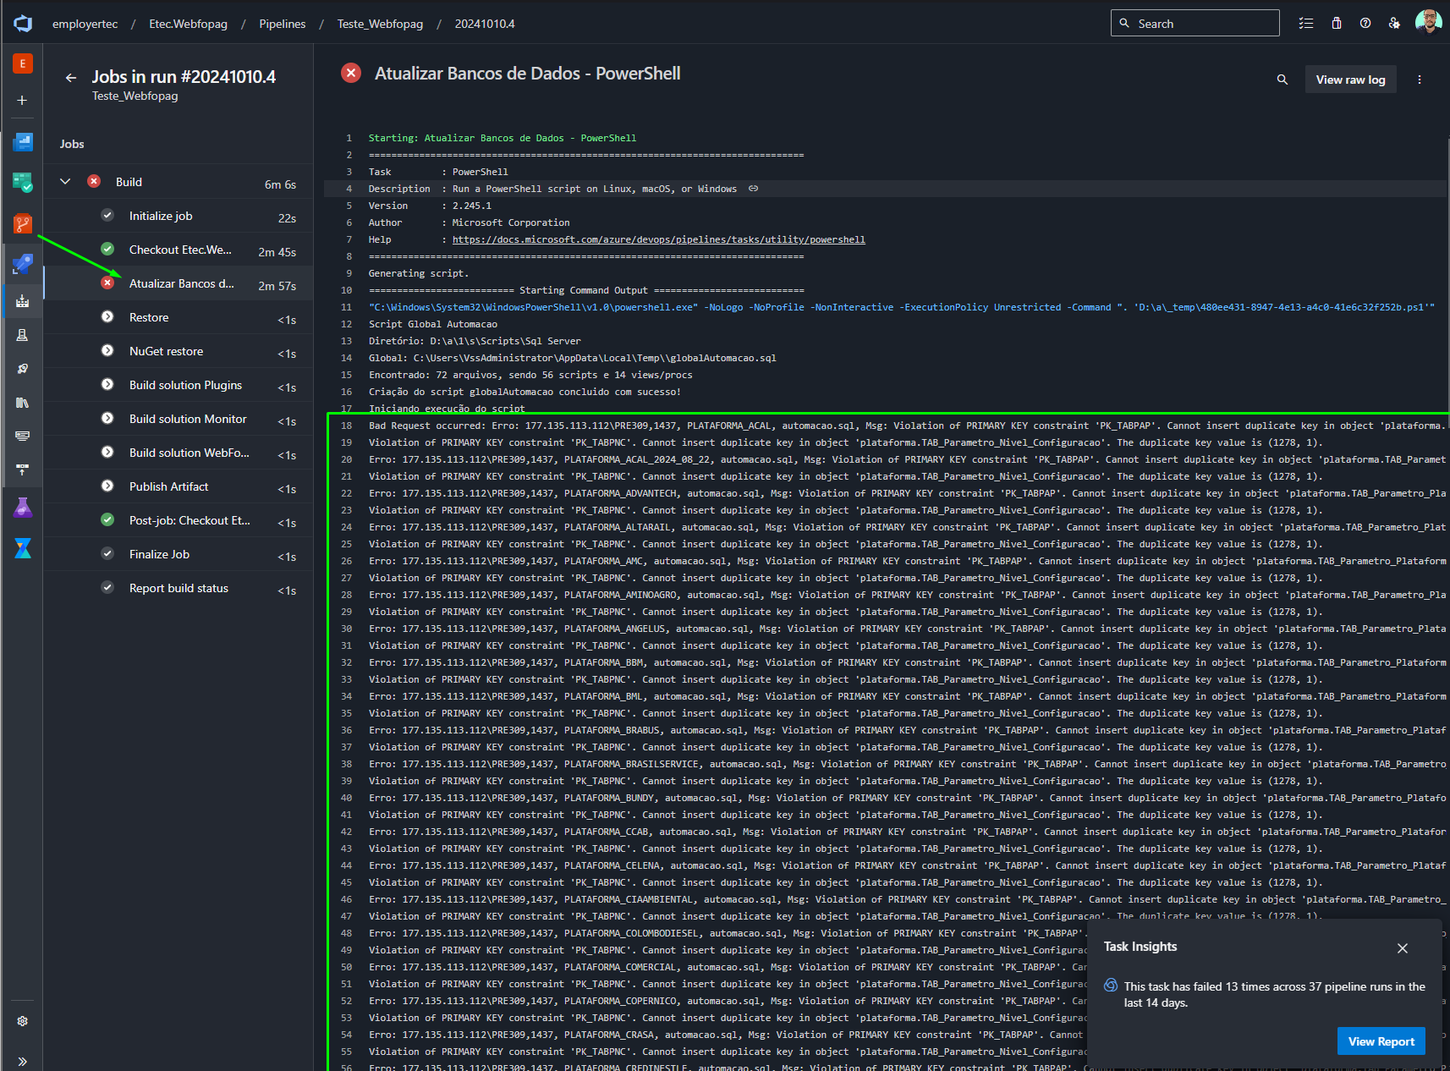Click 'Generating script.' log line

click(419, 273)
